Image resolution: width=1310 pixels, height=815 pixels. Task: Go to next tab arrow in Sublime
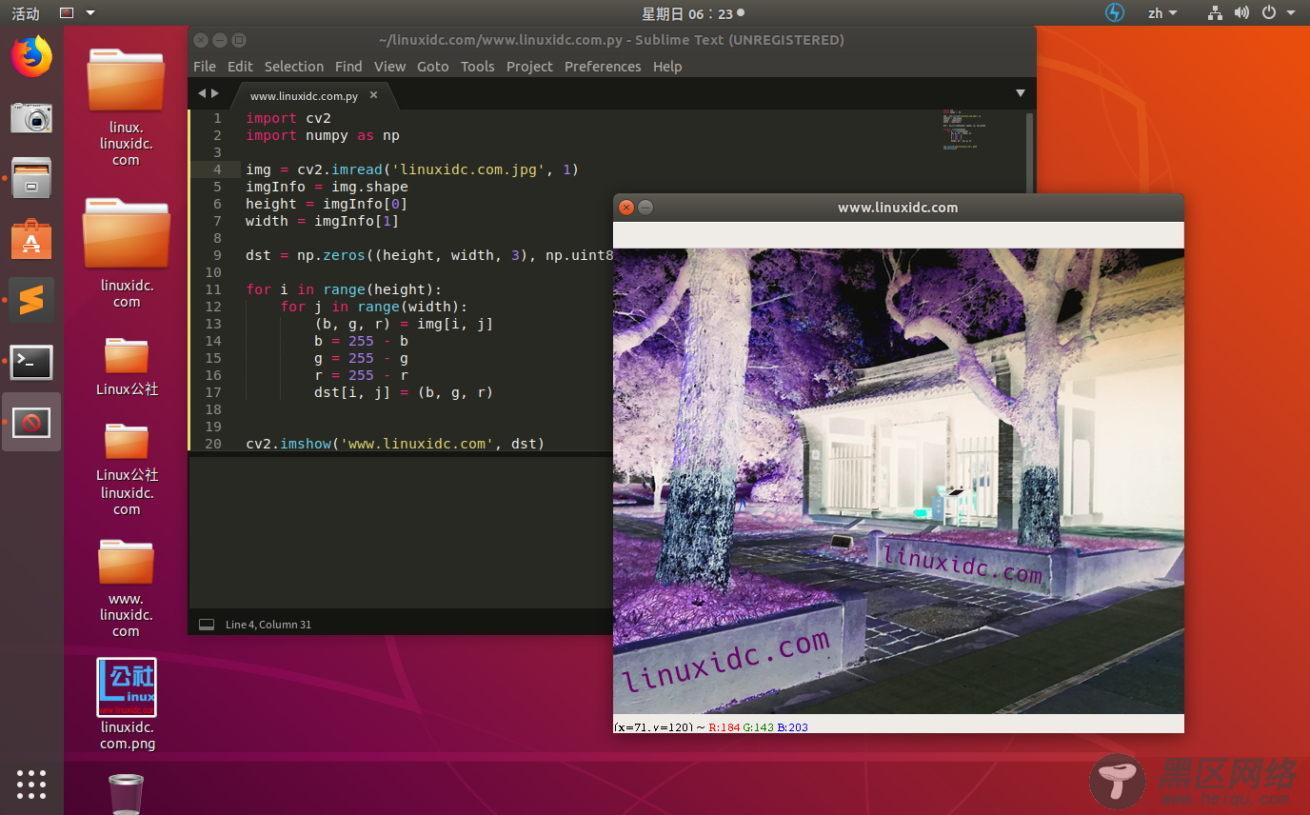click(x=215, y=93)
